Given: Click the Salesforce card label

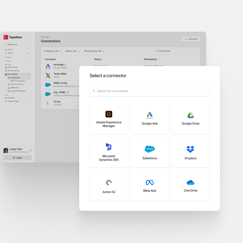Looking at the screenshot, I should click(x=150, y=158).
